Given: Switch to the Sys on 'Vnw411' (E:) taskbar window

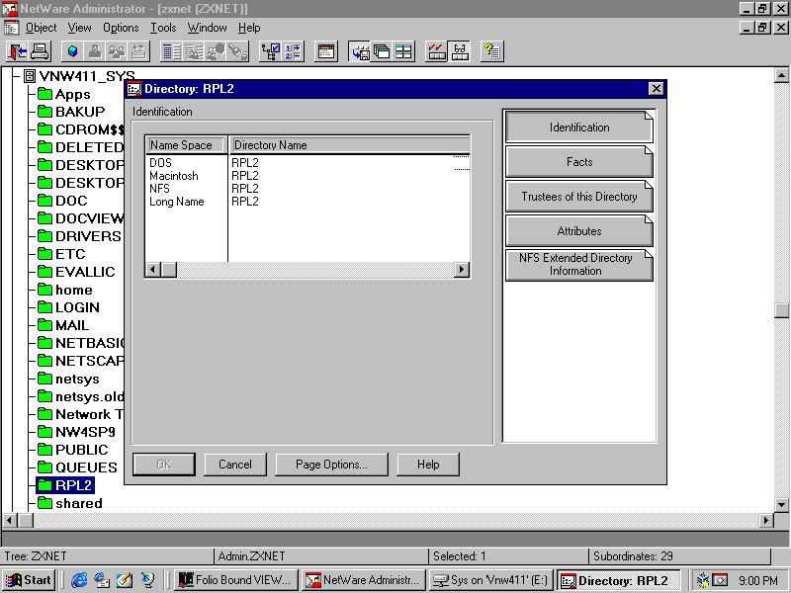Looking at the screenshot, I should click(x=491, y=580).
